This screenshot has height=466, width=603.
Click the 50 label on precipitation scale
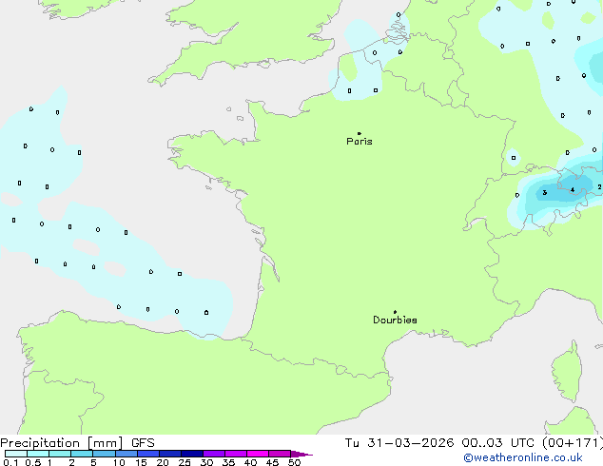tap(294, 462)
